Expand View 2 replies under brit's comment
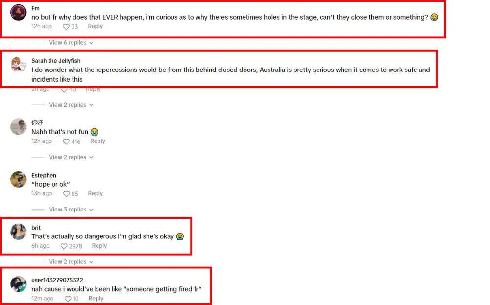The width and height of the screenshot is (490, 305). point(71,262)
